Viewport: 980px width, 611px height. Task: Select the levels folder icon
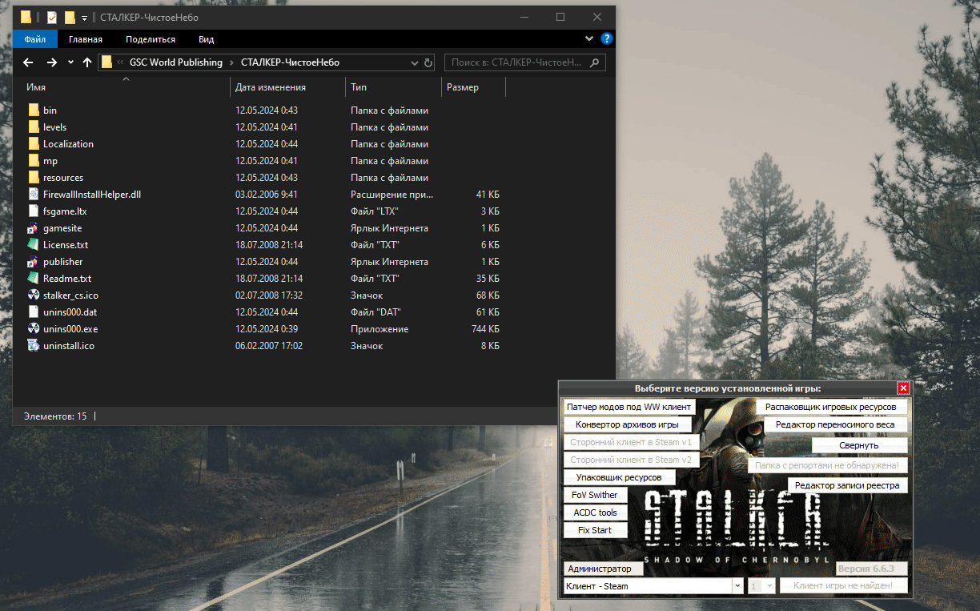coord(33,127)
